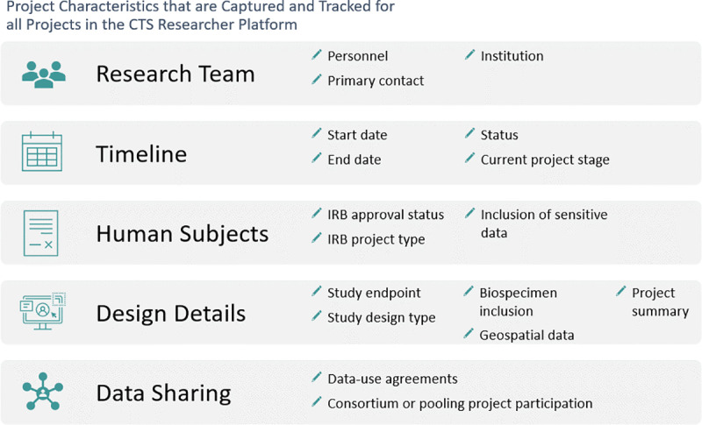Viewport: 702px width, 425px height.
Task: Click IRB approval status text
Action: click(385, 215)
